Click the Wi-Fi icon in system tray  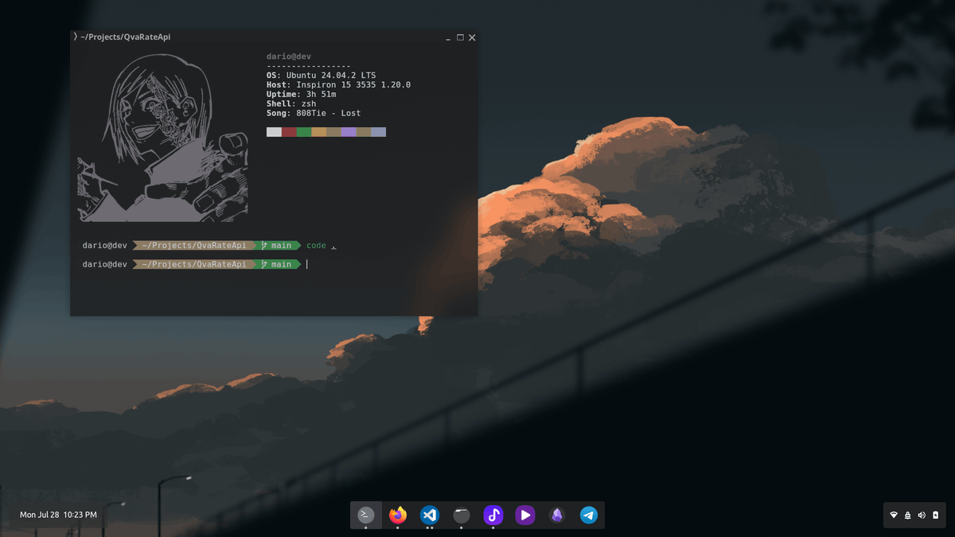click(894, 516)
